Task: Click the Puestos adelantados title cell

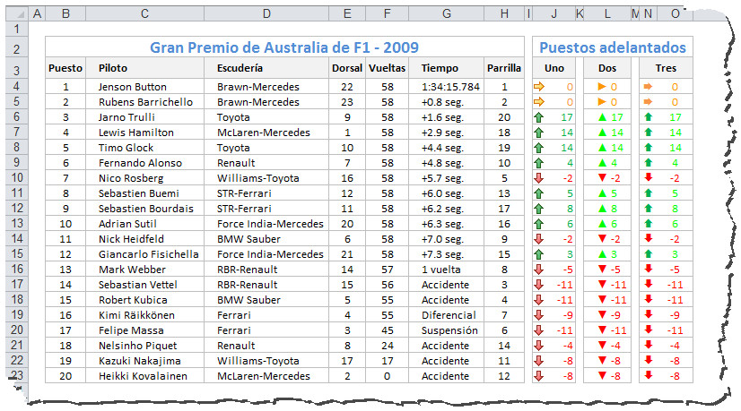Action: 613,47
